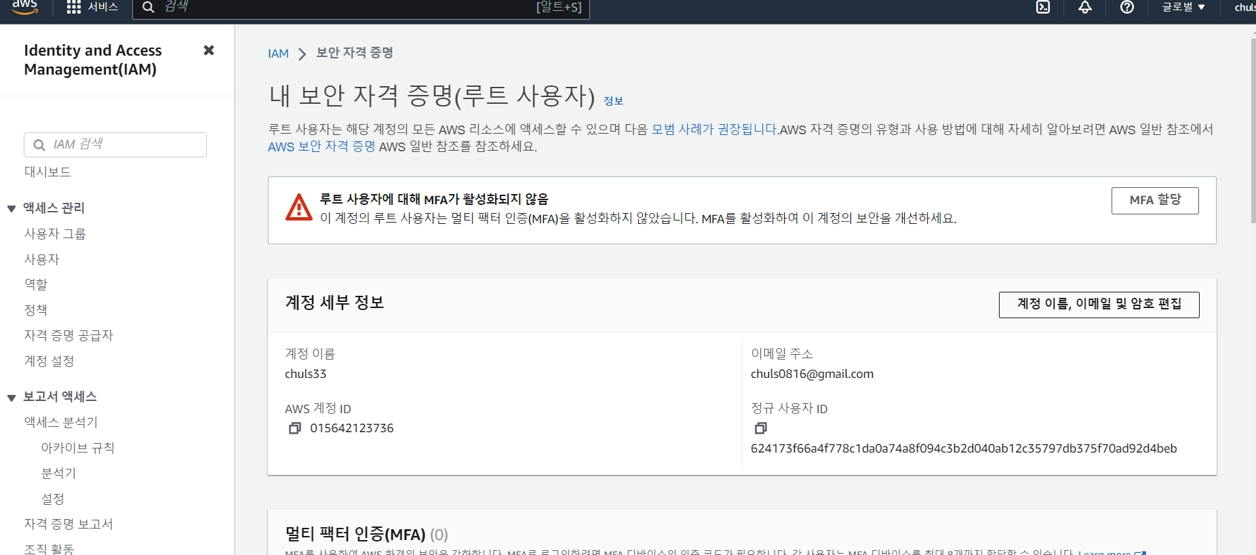Open 정책 in sidebar

point(36,310)
